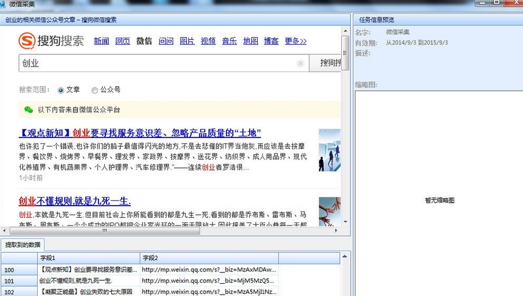523x296 pixels.
Task: Open article 创业不懂规则,就是九死一生
Action: tap(75, 201)
